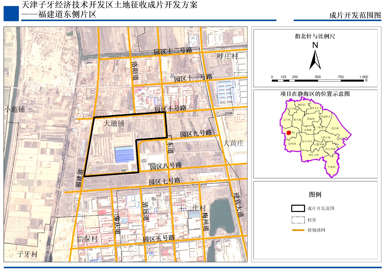
Task: Click the red project location dot
Action: (x=289, y=133)
